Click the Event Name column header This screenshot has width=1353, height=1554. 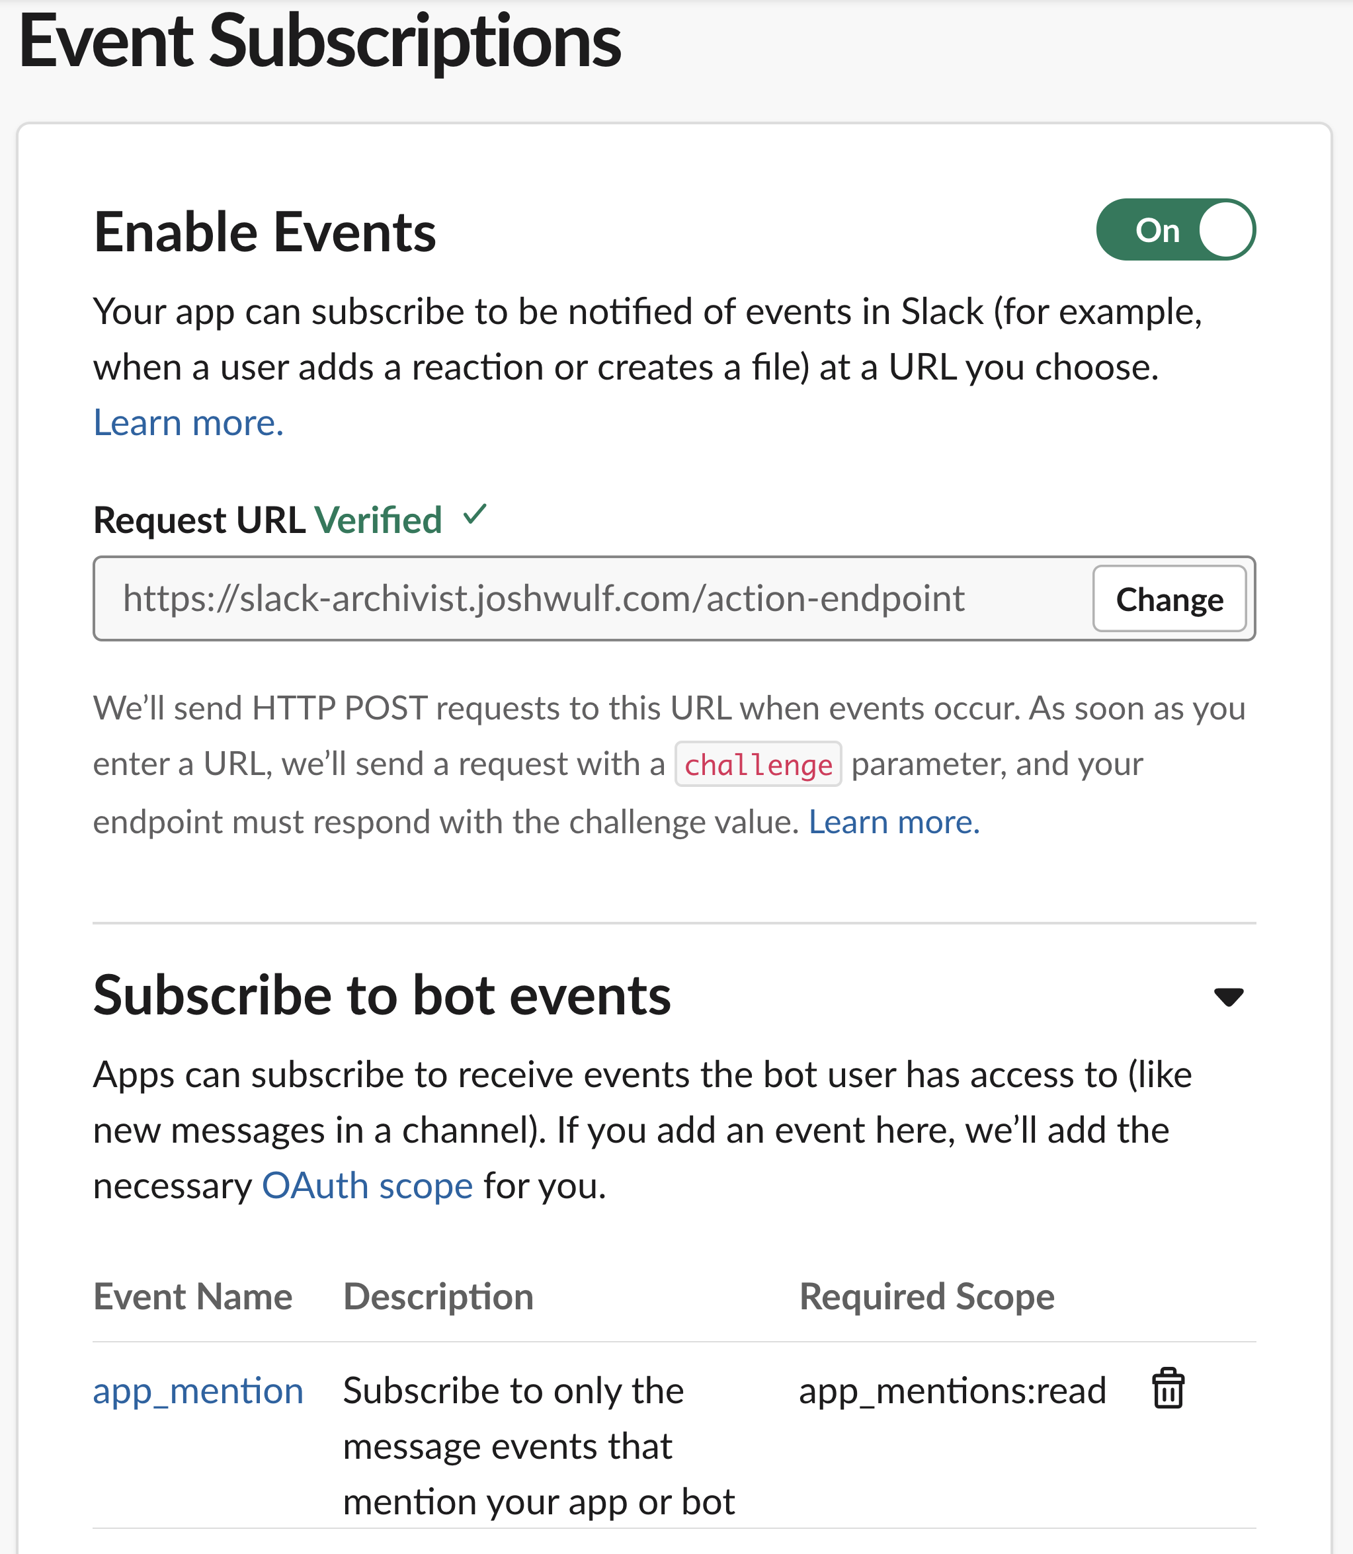coord(192,1297)
